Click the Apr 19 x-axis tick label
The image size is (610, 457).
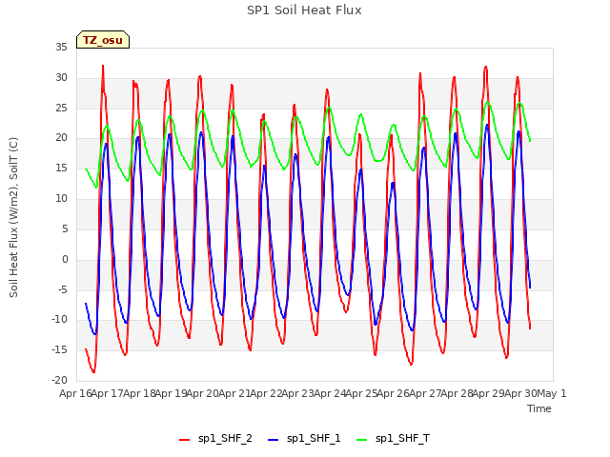coord(171,393)
